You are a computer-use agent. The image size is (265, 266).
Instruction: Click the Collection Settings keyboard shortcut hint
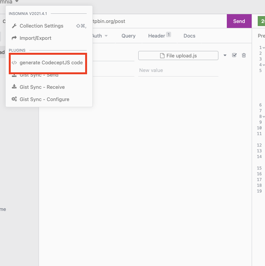click(81, 26)
